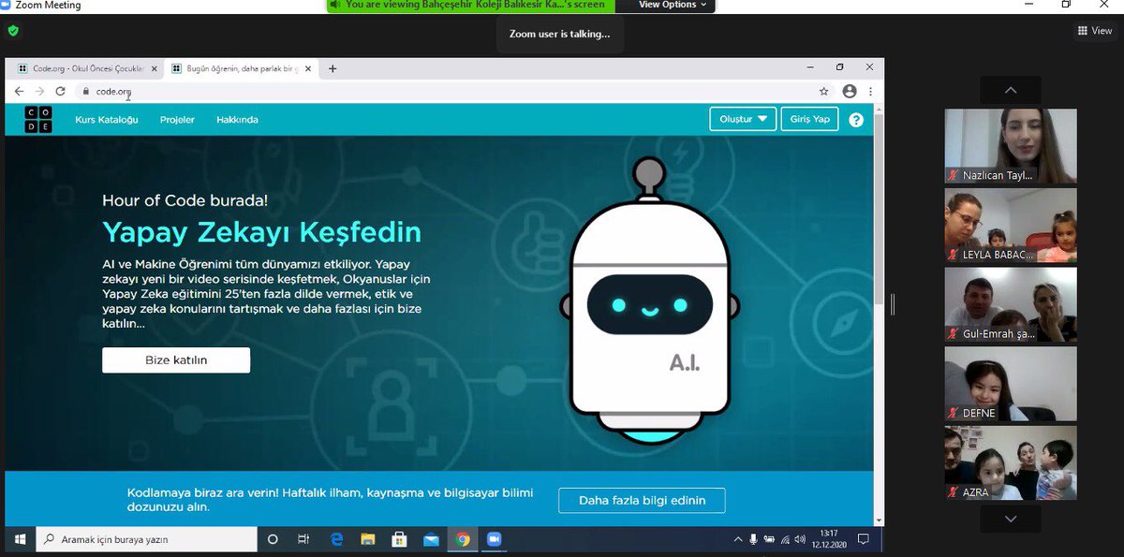
Task: Select the DEFNE video thumbnail
Action: click(1010, 384)
